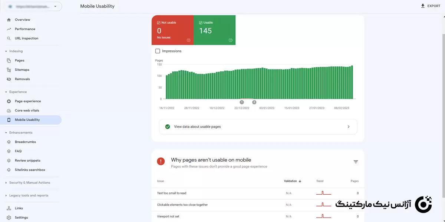Click the EXPORT button
This screenshot has width=445, height=222.
430,6
